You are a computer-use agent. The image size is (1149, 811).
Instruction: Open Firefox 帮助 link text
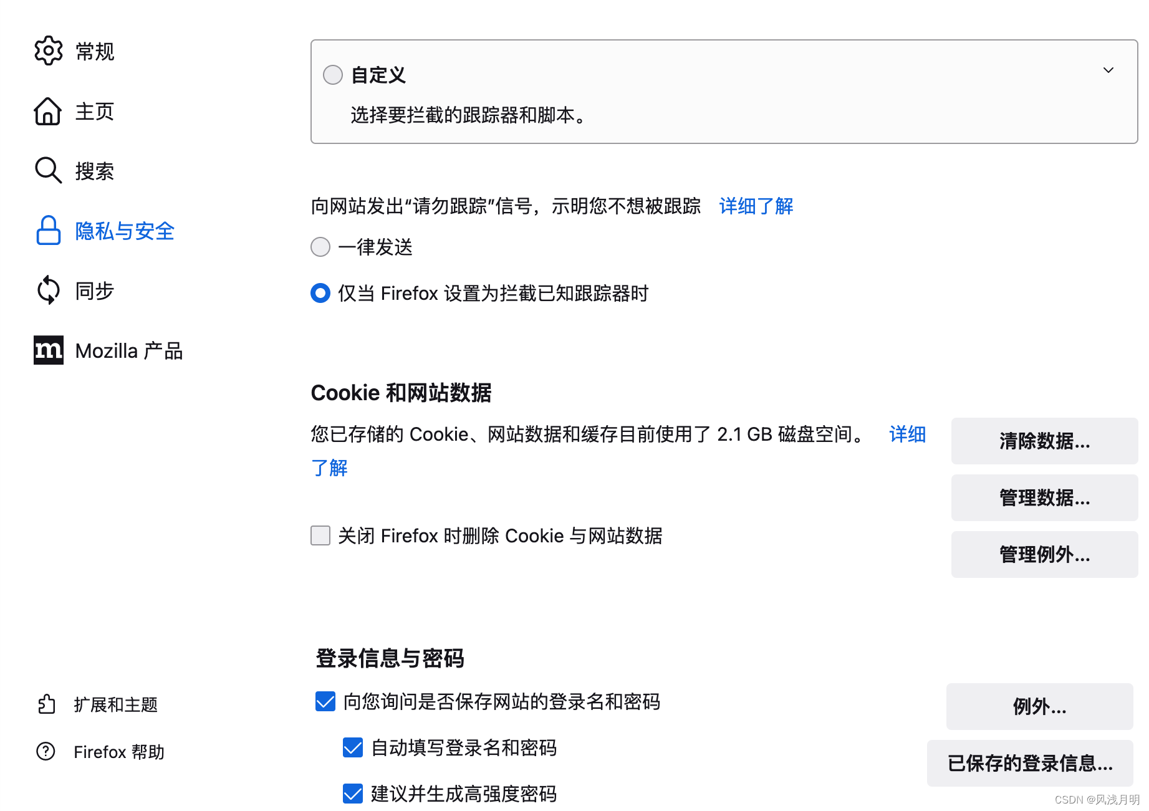click(119, 752)
